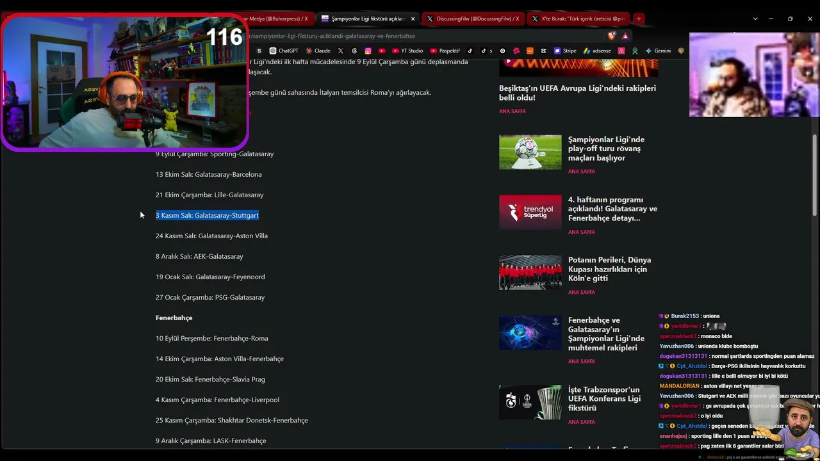Open the Instagram bookmark icon
Screen dimensions: 820x461
coord(368,51)
